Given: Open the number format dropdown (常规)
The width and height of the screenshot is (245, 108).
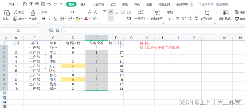Looking at the screenshot, I should tap(198, 12).
